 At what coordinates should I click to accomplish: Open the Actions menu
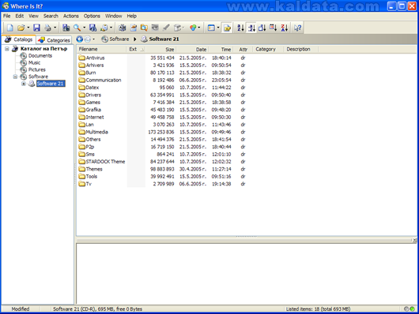[71, 16]
